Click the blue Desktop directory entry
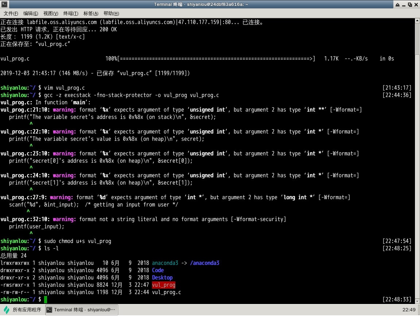The image size is (420, 327). (162, 278)
